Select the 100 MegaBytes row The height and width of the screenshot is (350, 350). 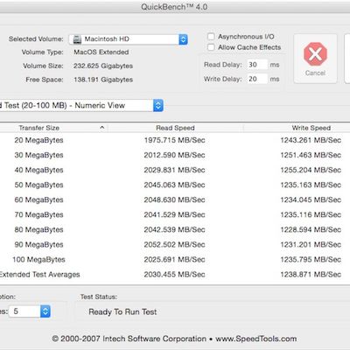[x=175, y=259]
